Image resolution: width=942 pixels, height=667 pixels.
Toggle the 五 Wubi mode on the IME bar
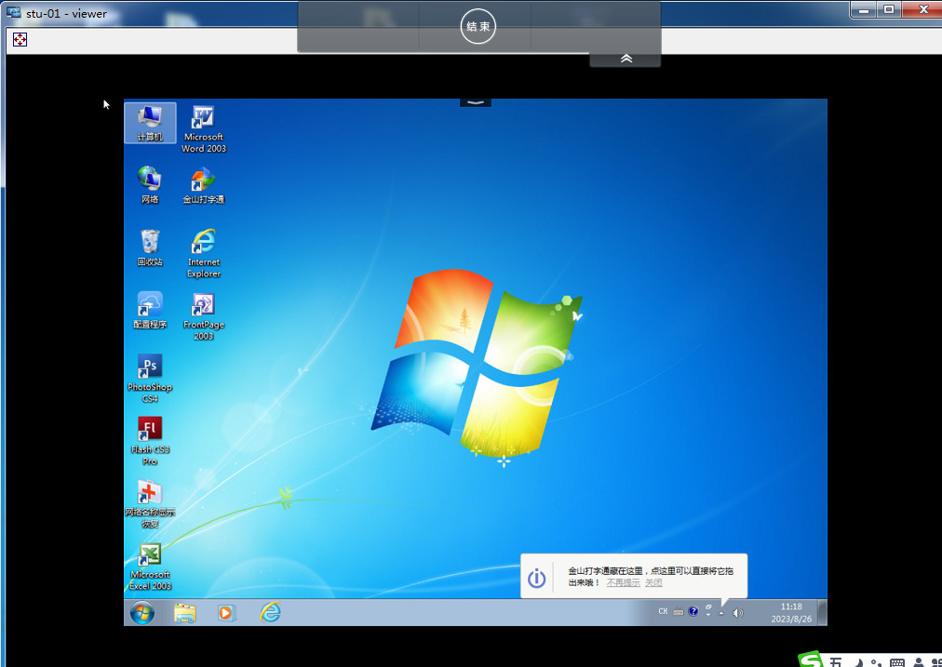tap(836, 662)
